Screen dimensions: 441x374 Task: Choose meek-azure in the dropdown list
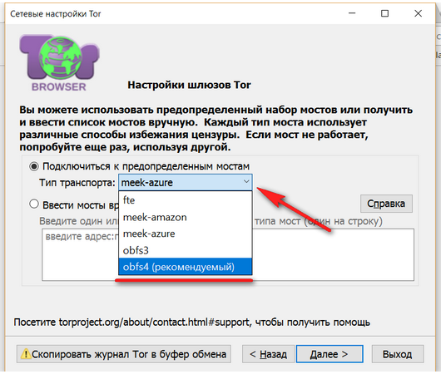[186, 234]
